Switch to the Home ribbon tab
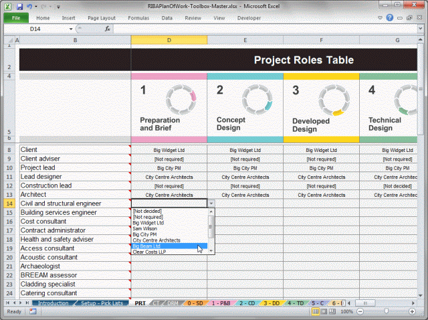This screenshot has height=320, width=428. (x=43, y=18)
